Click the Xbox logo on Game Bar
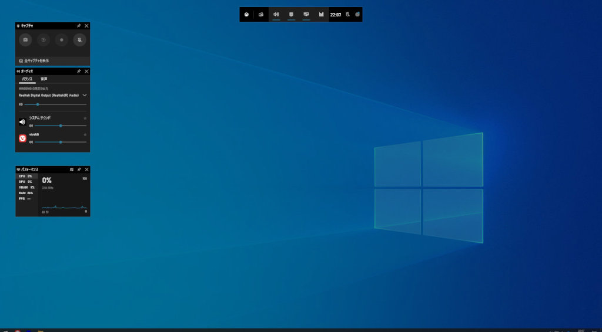This screenshot has width=602, height=332. pyautogui.click(x=246, y=15)
